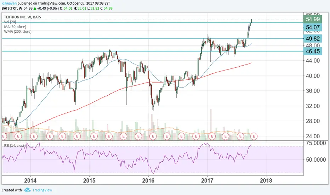Click the 49.82 horizontal line price tag
The width and height of the screenshot is (330, 195).
pyautogui.click(x=313, y=39)
